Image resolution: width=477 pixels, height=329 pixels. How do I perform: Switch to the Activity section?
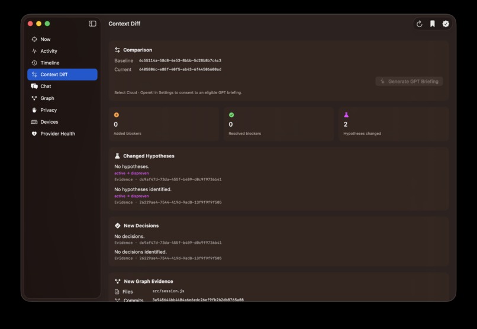(x=62, y=51)
